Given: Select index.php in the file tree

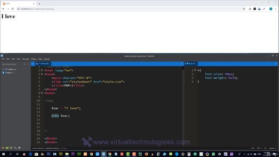Looking at the screenshot, I should [x=12, y=69].
